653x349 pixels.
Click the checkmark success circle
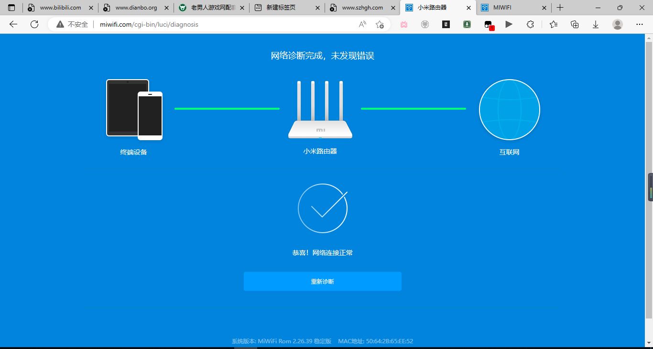click(323, 208)
